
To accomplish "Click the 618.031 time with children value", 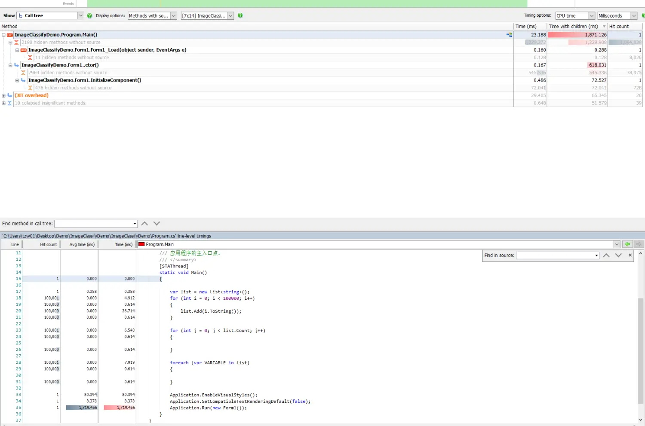I will pyautogui.click(x=598, y=65).
